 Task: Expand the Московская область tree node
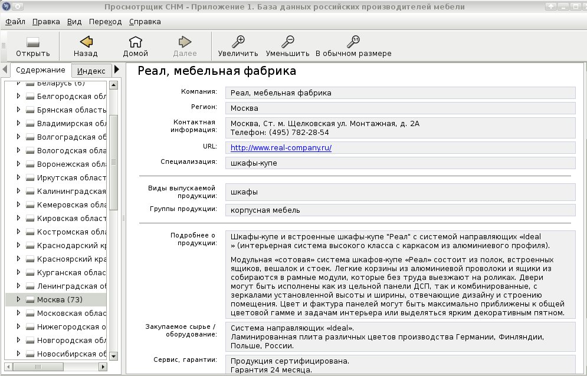point(18,313)
